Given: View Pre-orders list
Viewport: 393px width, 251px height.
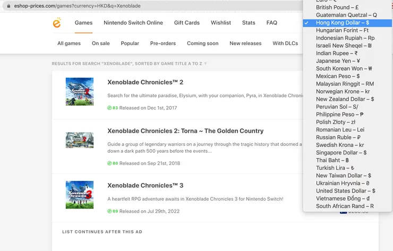Looking at the screenshot, I should [163, 44].
